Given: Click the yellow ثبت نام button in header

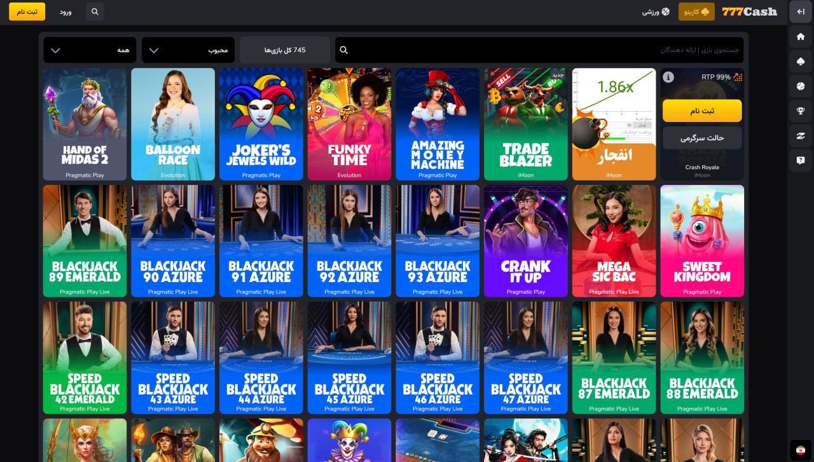Looking at the screenshot, I should (x=27, y=11).
